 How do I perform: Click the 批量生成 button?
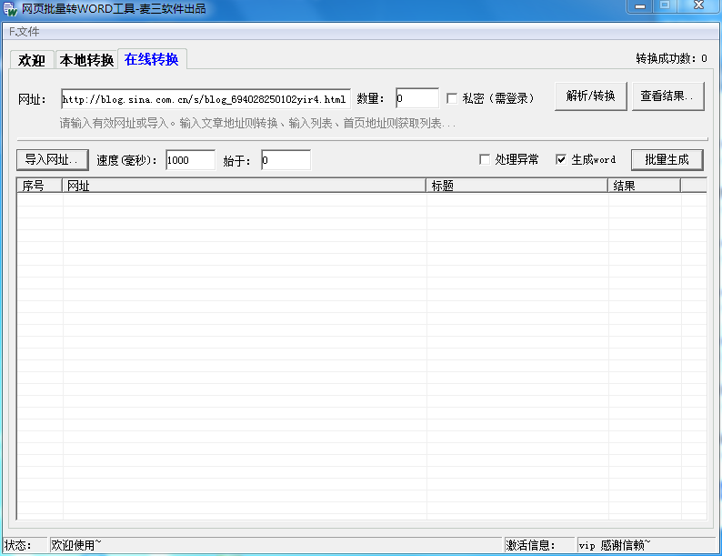(x=667, y=159)
